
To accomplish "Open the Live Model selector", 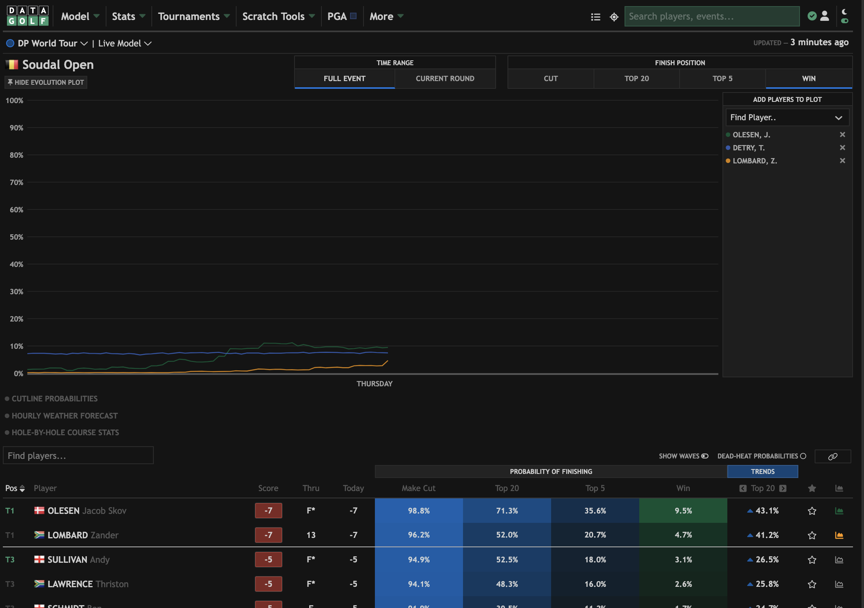I will (x=125, y=43).
